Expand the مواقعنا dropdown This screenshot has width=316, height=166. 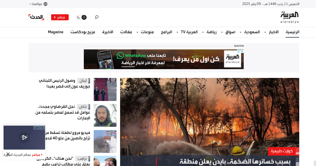36,4
